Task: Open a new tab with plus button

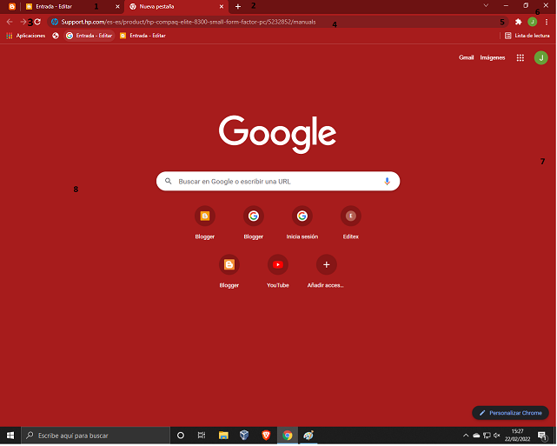Action: coord(238,6)
